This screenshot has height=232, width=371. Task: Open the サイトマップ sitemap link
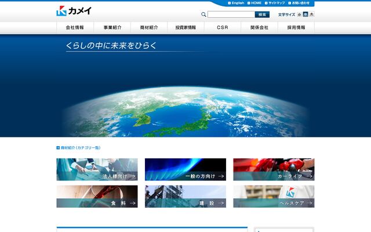click(x=277, y=3)
